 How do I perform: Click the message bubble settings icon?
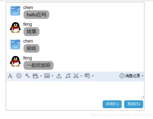[x=87, y=76]
